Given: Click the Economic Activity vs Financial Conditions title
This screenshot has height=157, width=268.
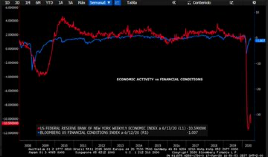Looking at the screenshot, I should pyautogui.click(x=160, y=79).
